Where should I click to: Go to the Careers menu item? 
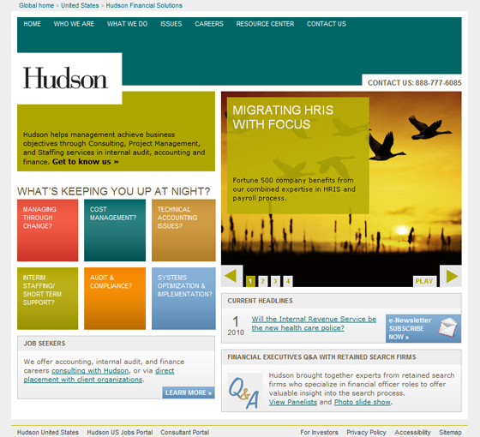click(x=209, y=24)
